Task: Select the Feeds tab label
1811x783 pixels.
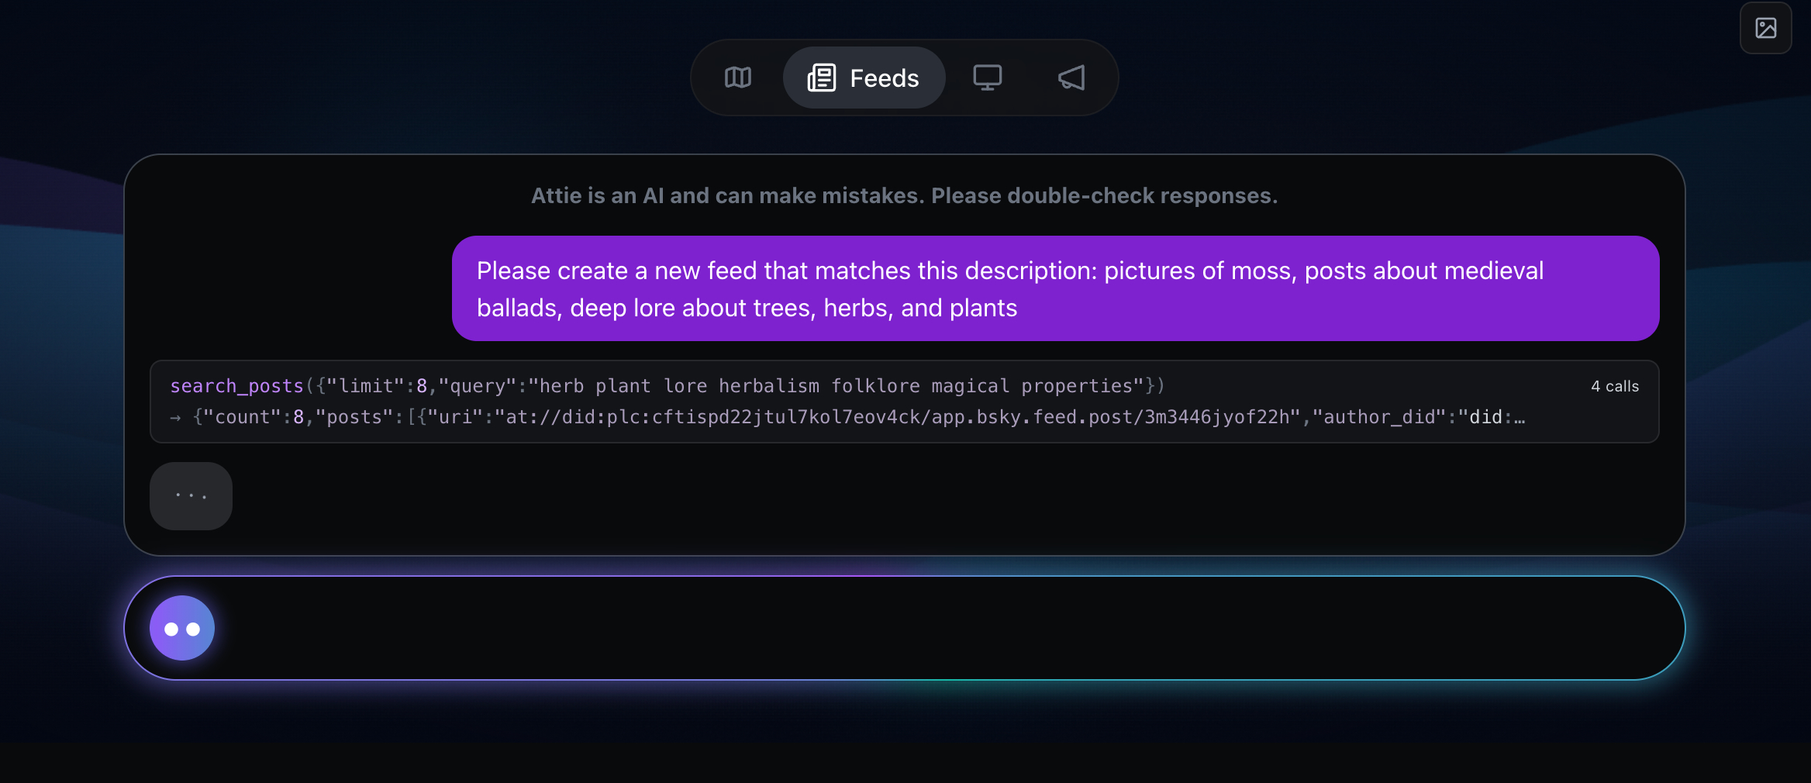Action: [884, 78]
